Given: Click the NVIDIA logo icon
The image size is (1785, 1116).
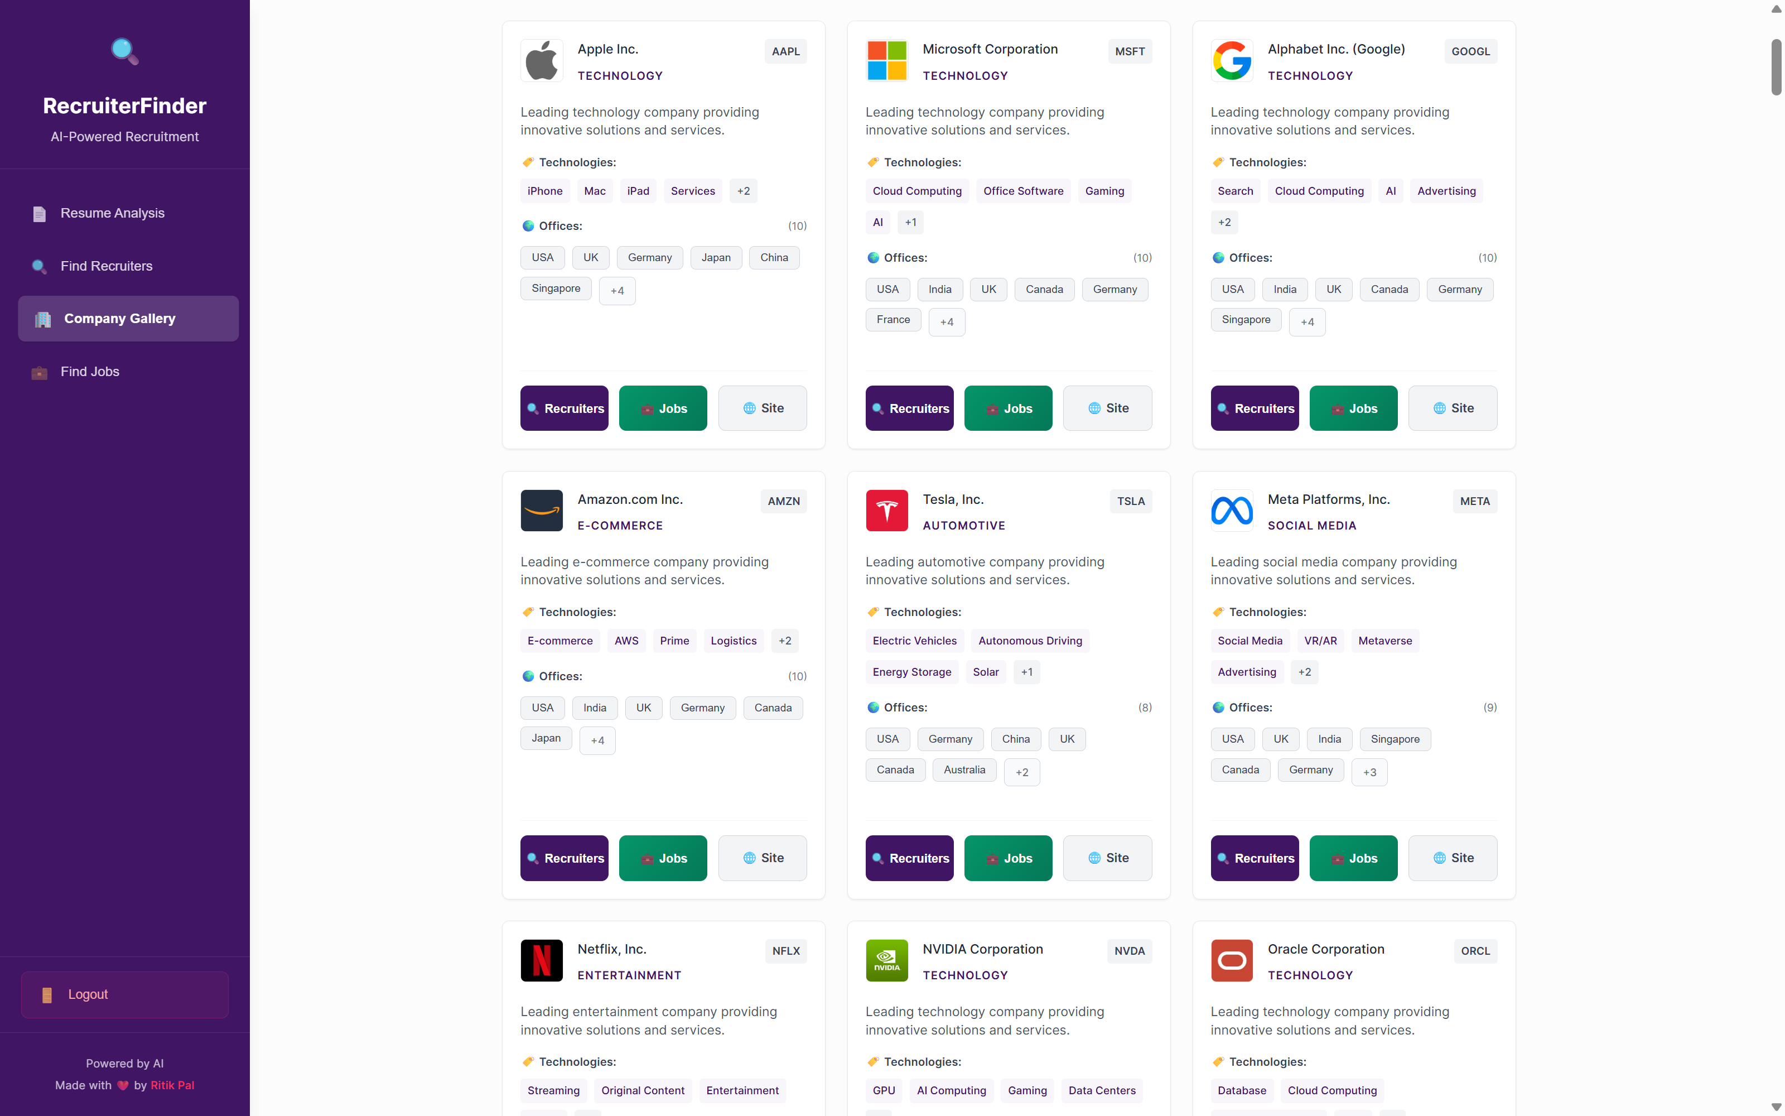Looking at the screenshot, I should coord(886,960).
